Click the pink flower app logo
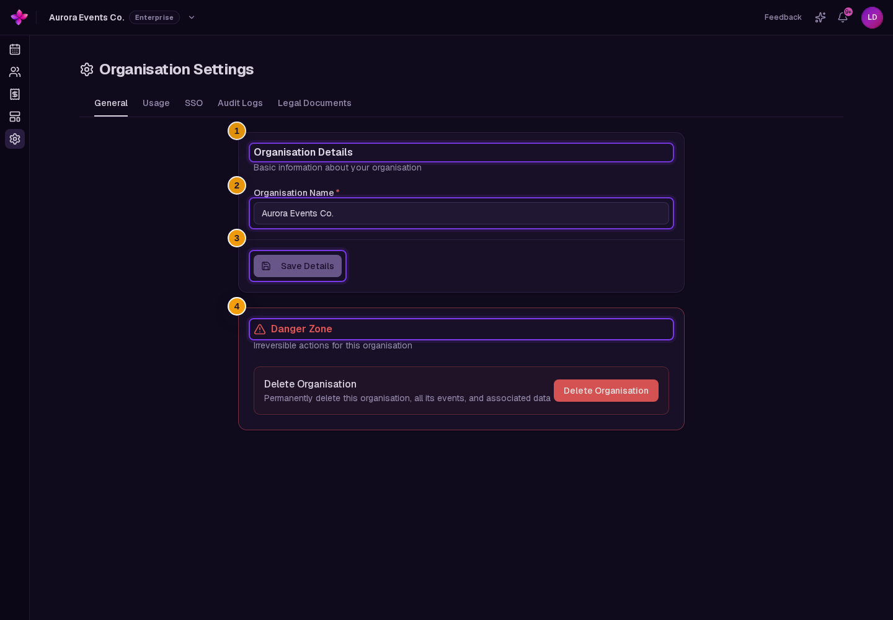The image size is (893, 620). (19, 17)
